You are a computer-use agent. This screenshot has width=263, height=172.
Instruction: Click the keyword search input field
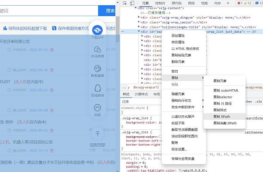49,11
